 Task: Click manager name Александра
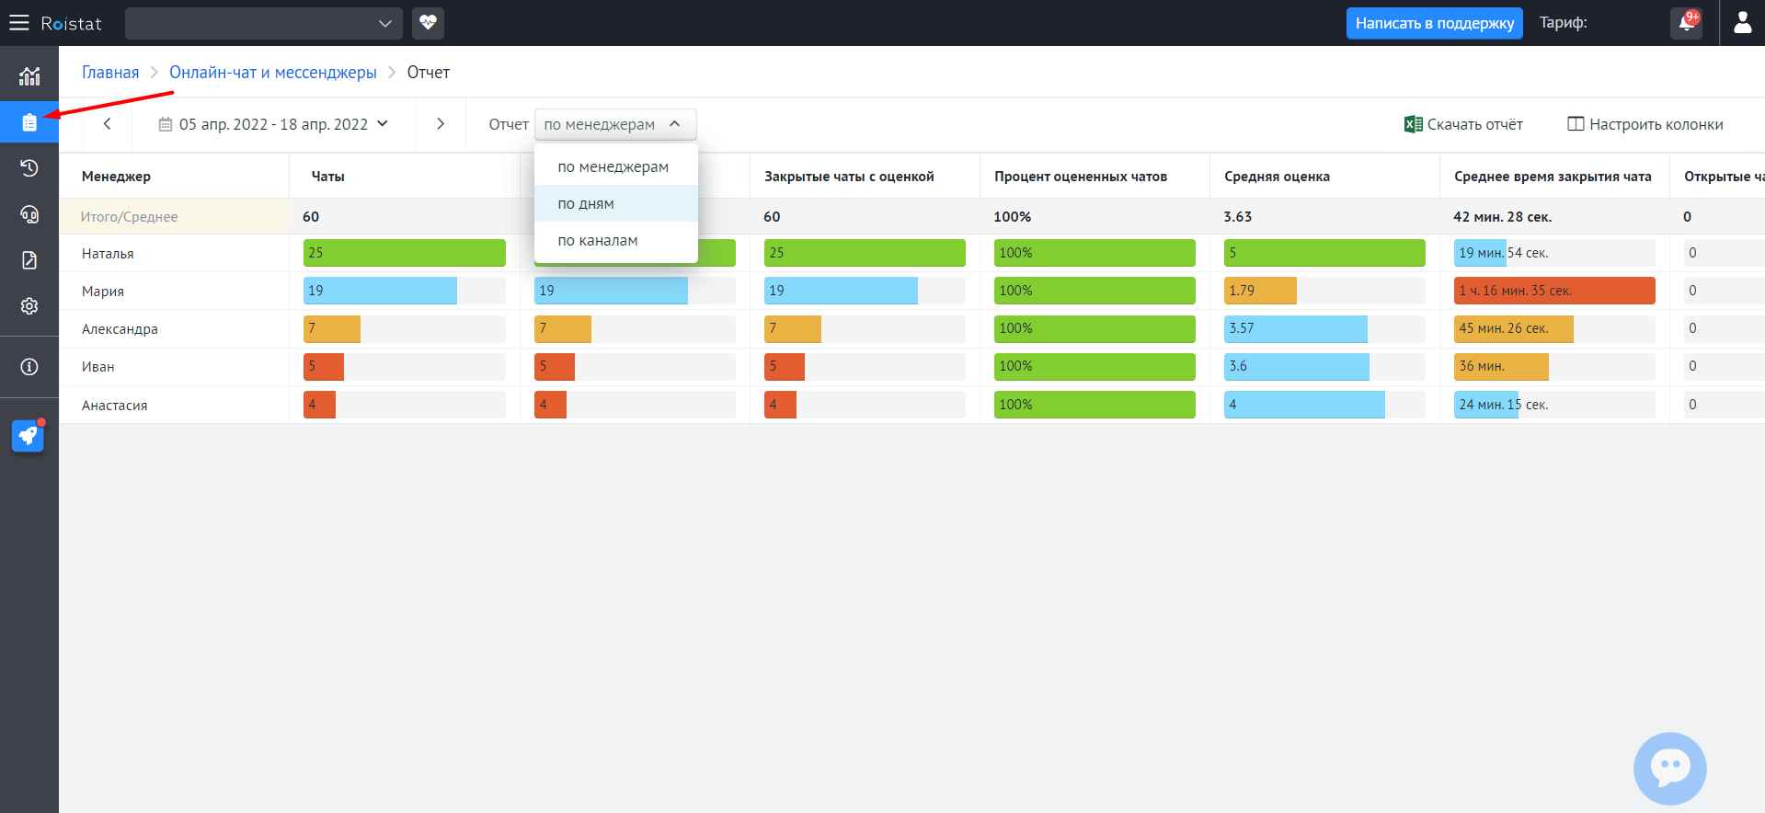click(x=120, y=329)
